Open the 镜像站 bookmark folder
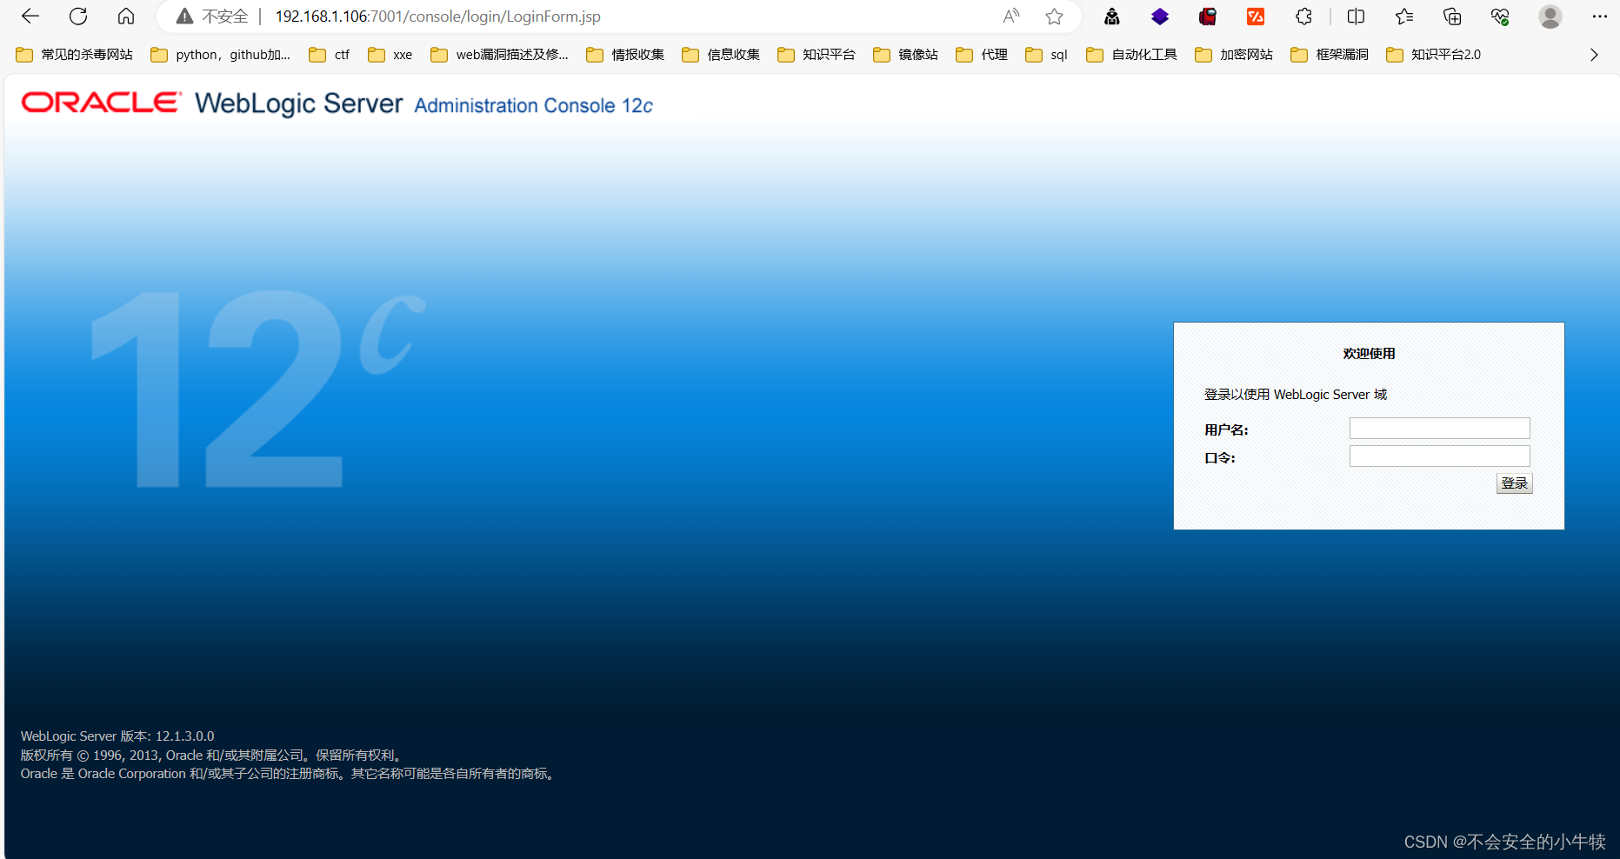 click(x=906, y=55)
